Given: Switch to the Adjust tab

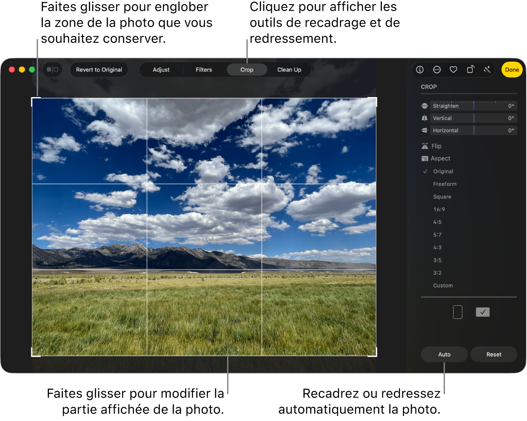Looking at the screenshot, I should 161,69.
